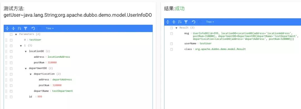Click the departName field name

(x=41, y=91)
